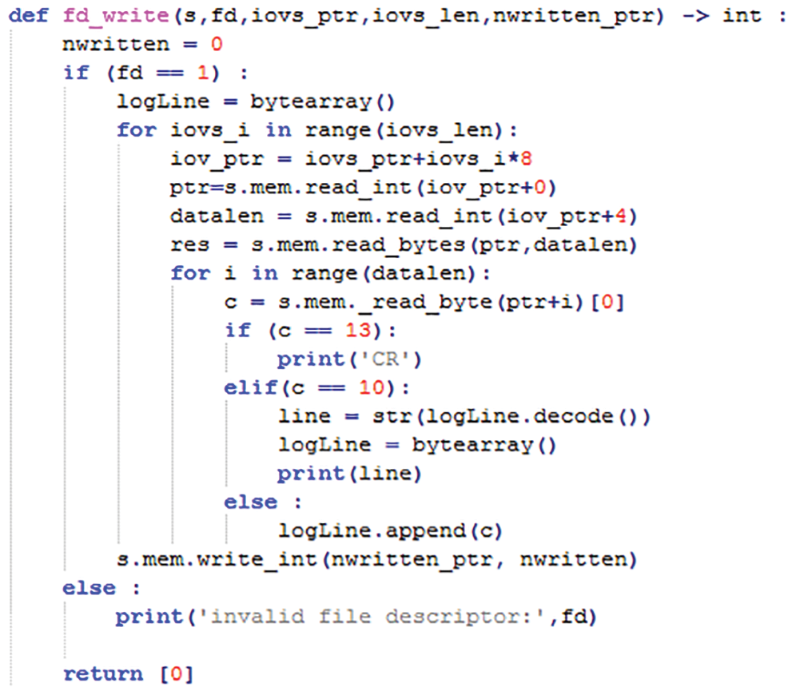The width and height of the screenshot is (792, 691).
Task: Click the 'def' keyword on the first line
Action: pyautogui.click(x=30, y=16)
